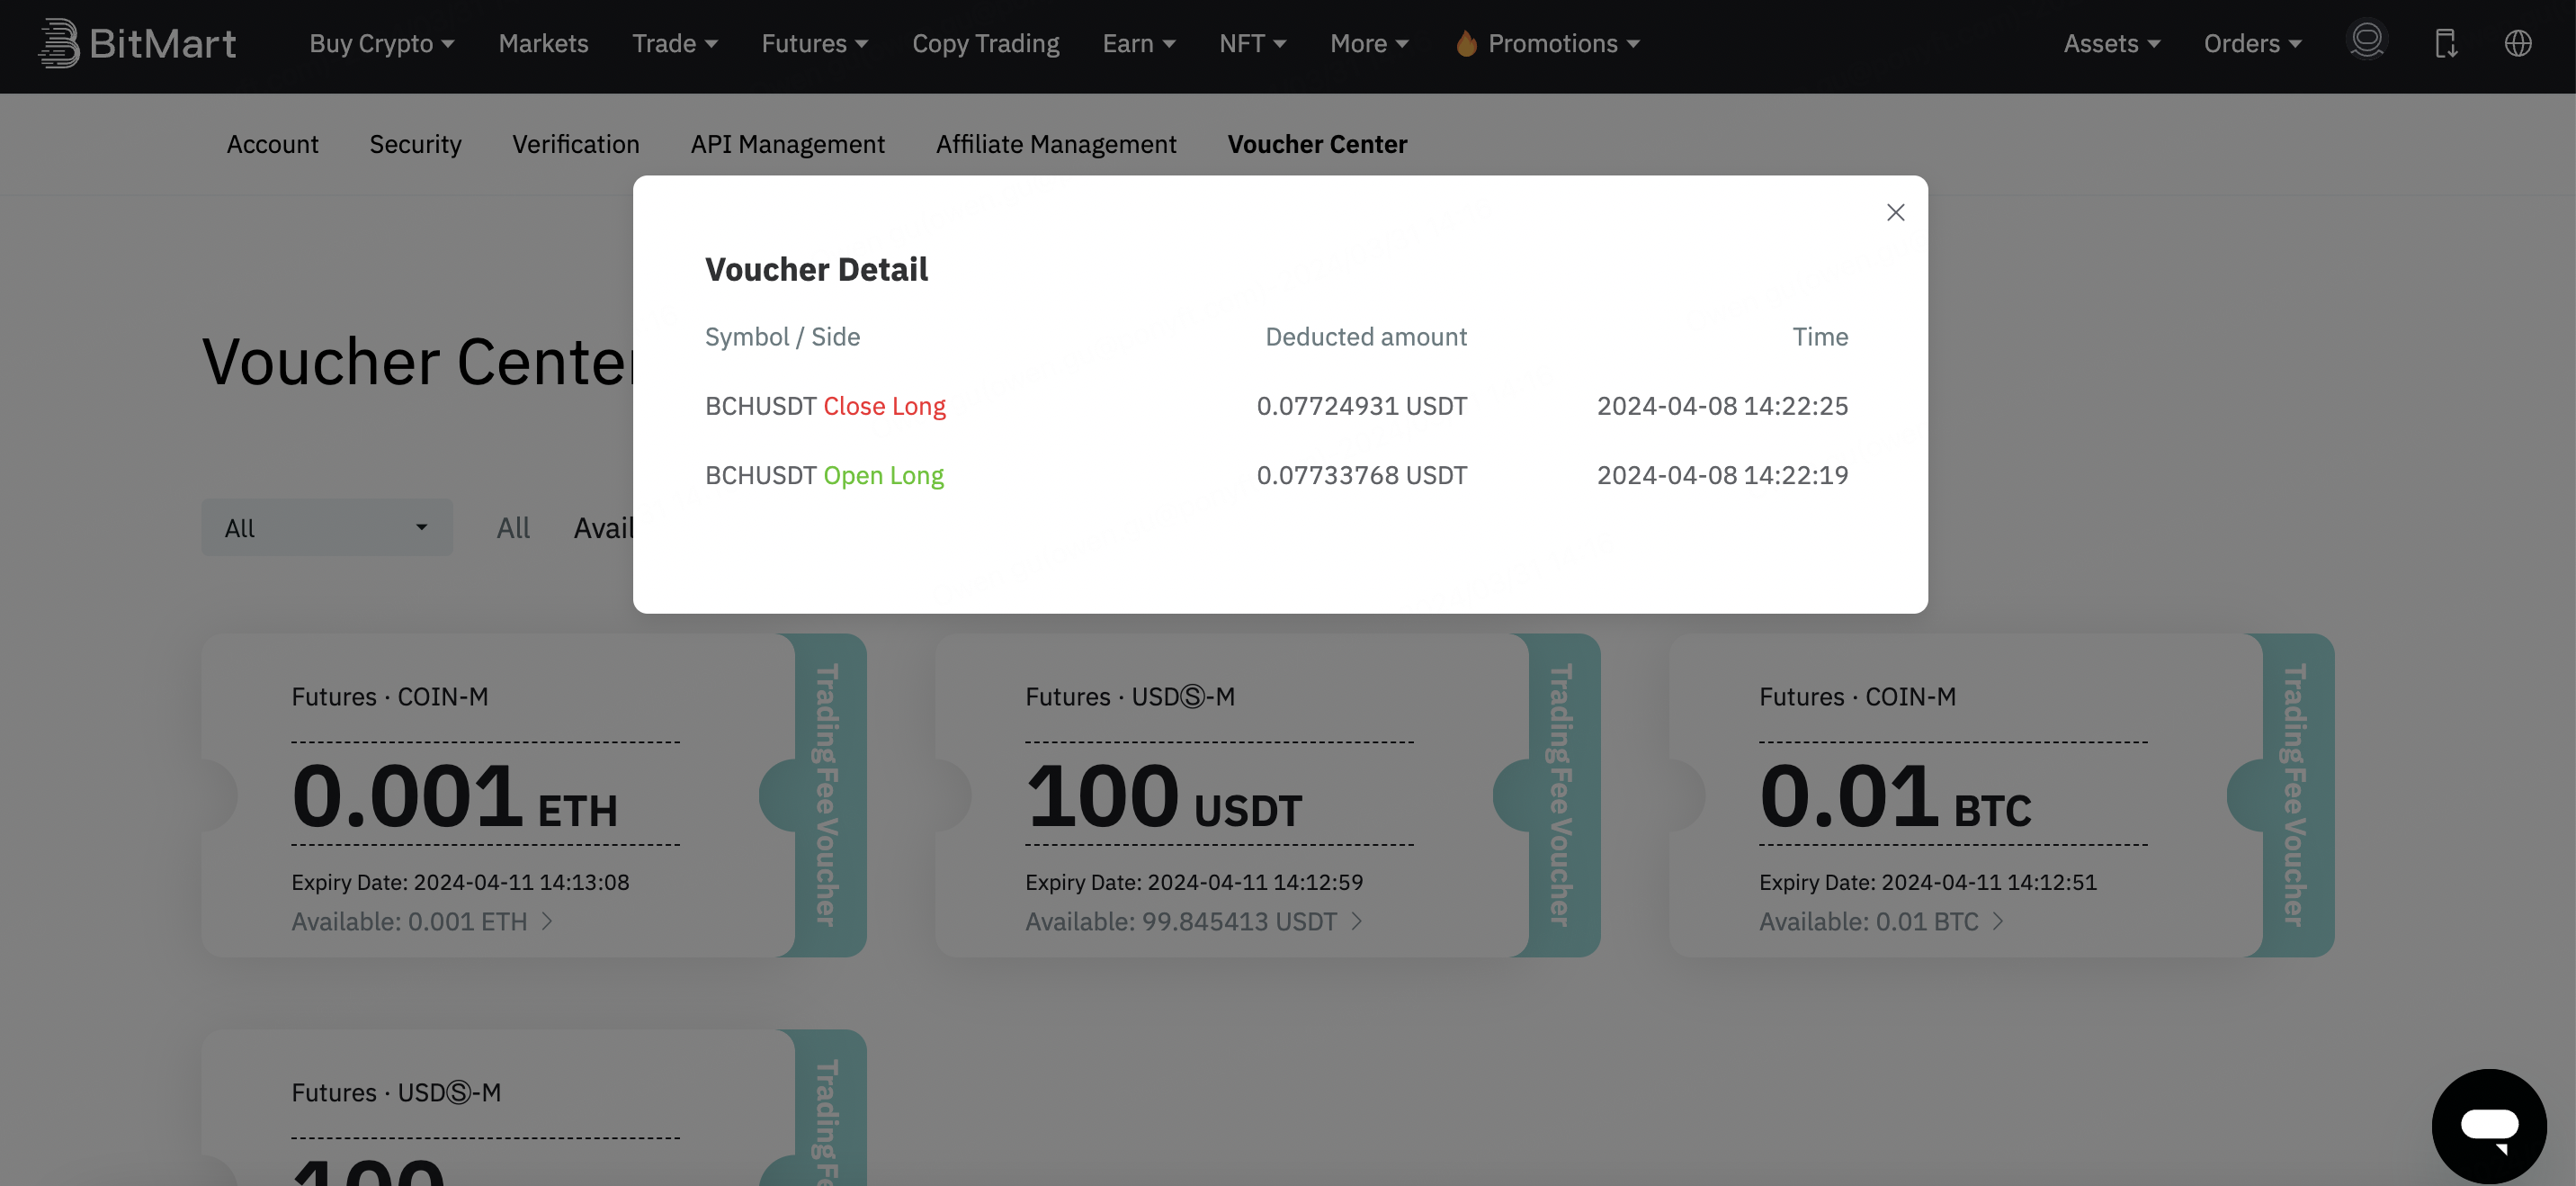Click the app download phone icon
Screen dimensions: 2576x1186
(2445, 43)
